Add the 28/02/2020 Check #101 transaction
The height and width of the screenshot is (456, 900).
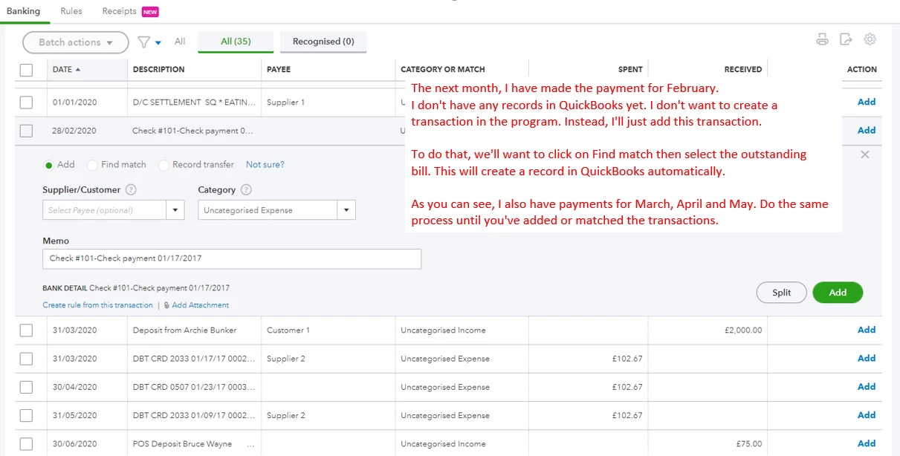[x=867, y=130]
